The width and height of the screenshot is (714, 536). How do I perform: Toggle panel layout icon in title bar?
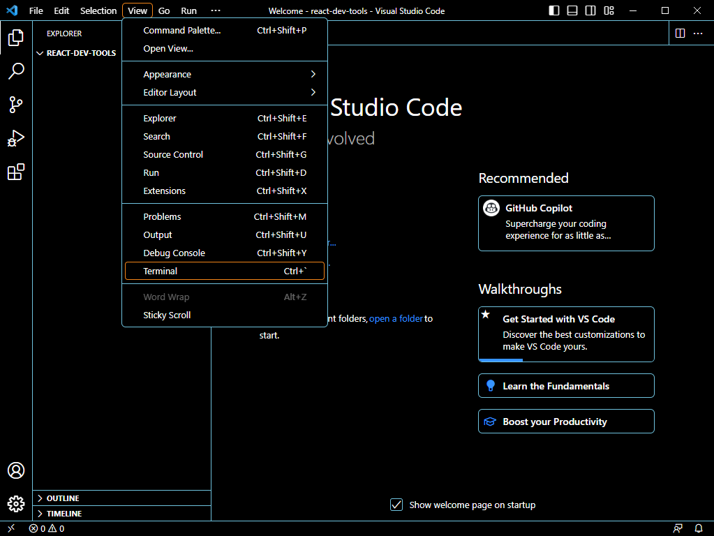click(572, 10)
